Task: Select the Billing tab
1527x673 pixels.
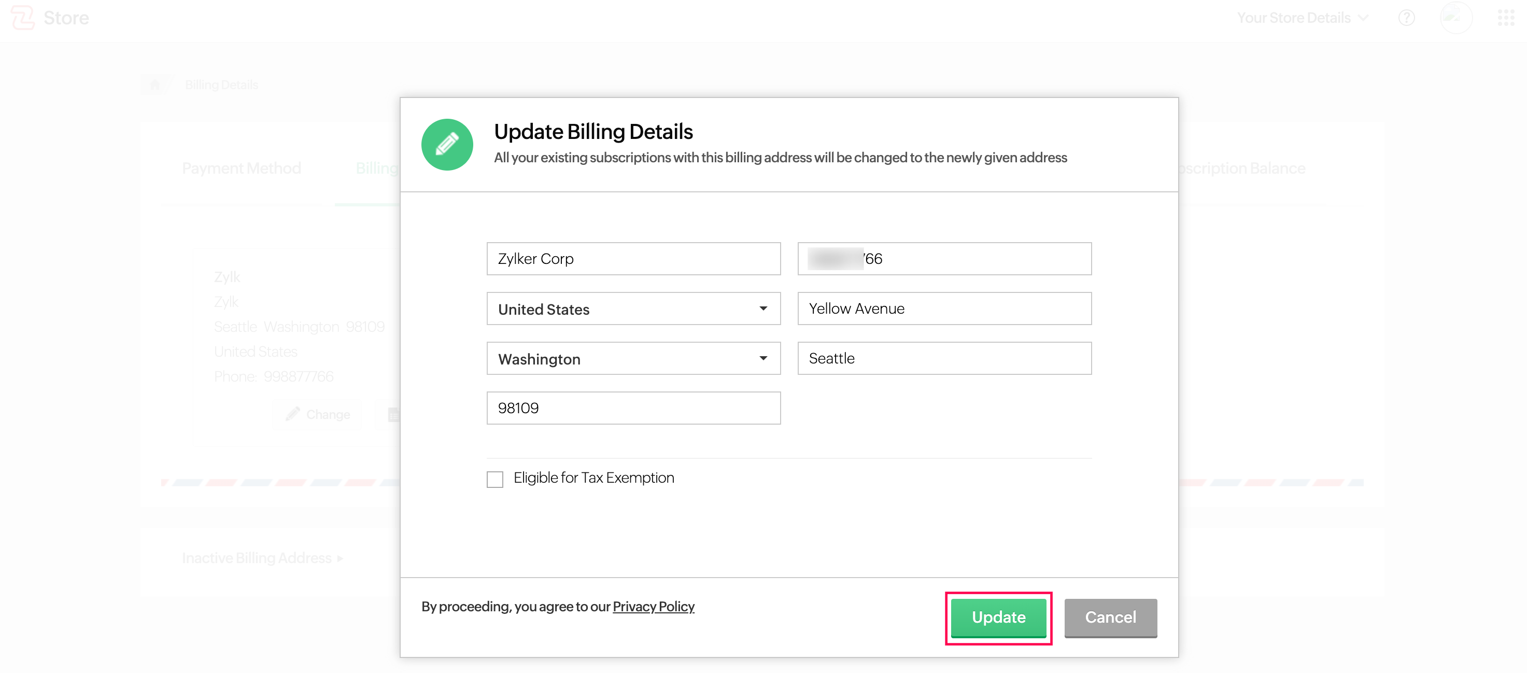Action: tap(377, 168)
